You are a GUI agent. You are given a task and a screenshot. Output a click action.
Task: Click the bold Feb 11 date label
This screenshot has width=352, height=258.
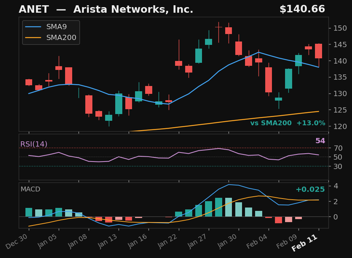(305, 243)
